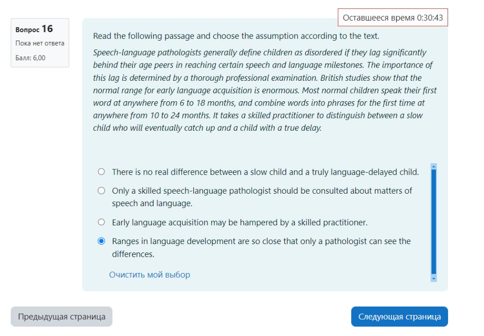Choose the radio for 'Only a skilled speech-language pathologist'
The image size is (484, 336).
[101, 191]
